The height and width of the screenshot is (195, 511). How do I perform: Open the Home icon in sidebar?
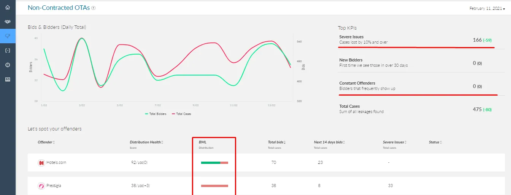(8, 8)
